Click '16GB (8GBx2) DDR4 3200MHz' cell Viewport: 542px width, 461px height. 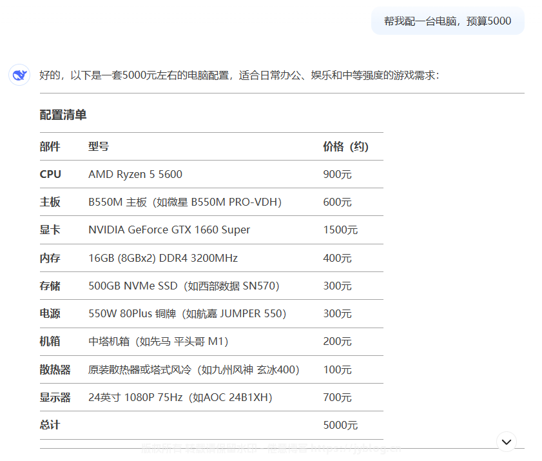pos(163,258)
